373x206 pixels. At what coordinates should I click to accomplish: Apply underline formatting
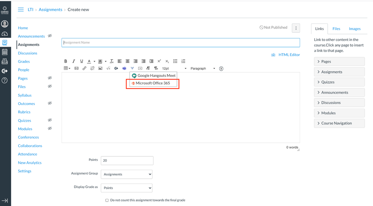[81, 61]
